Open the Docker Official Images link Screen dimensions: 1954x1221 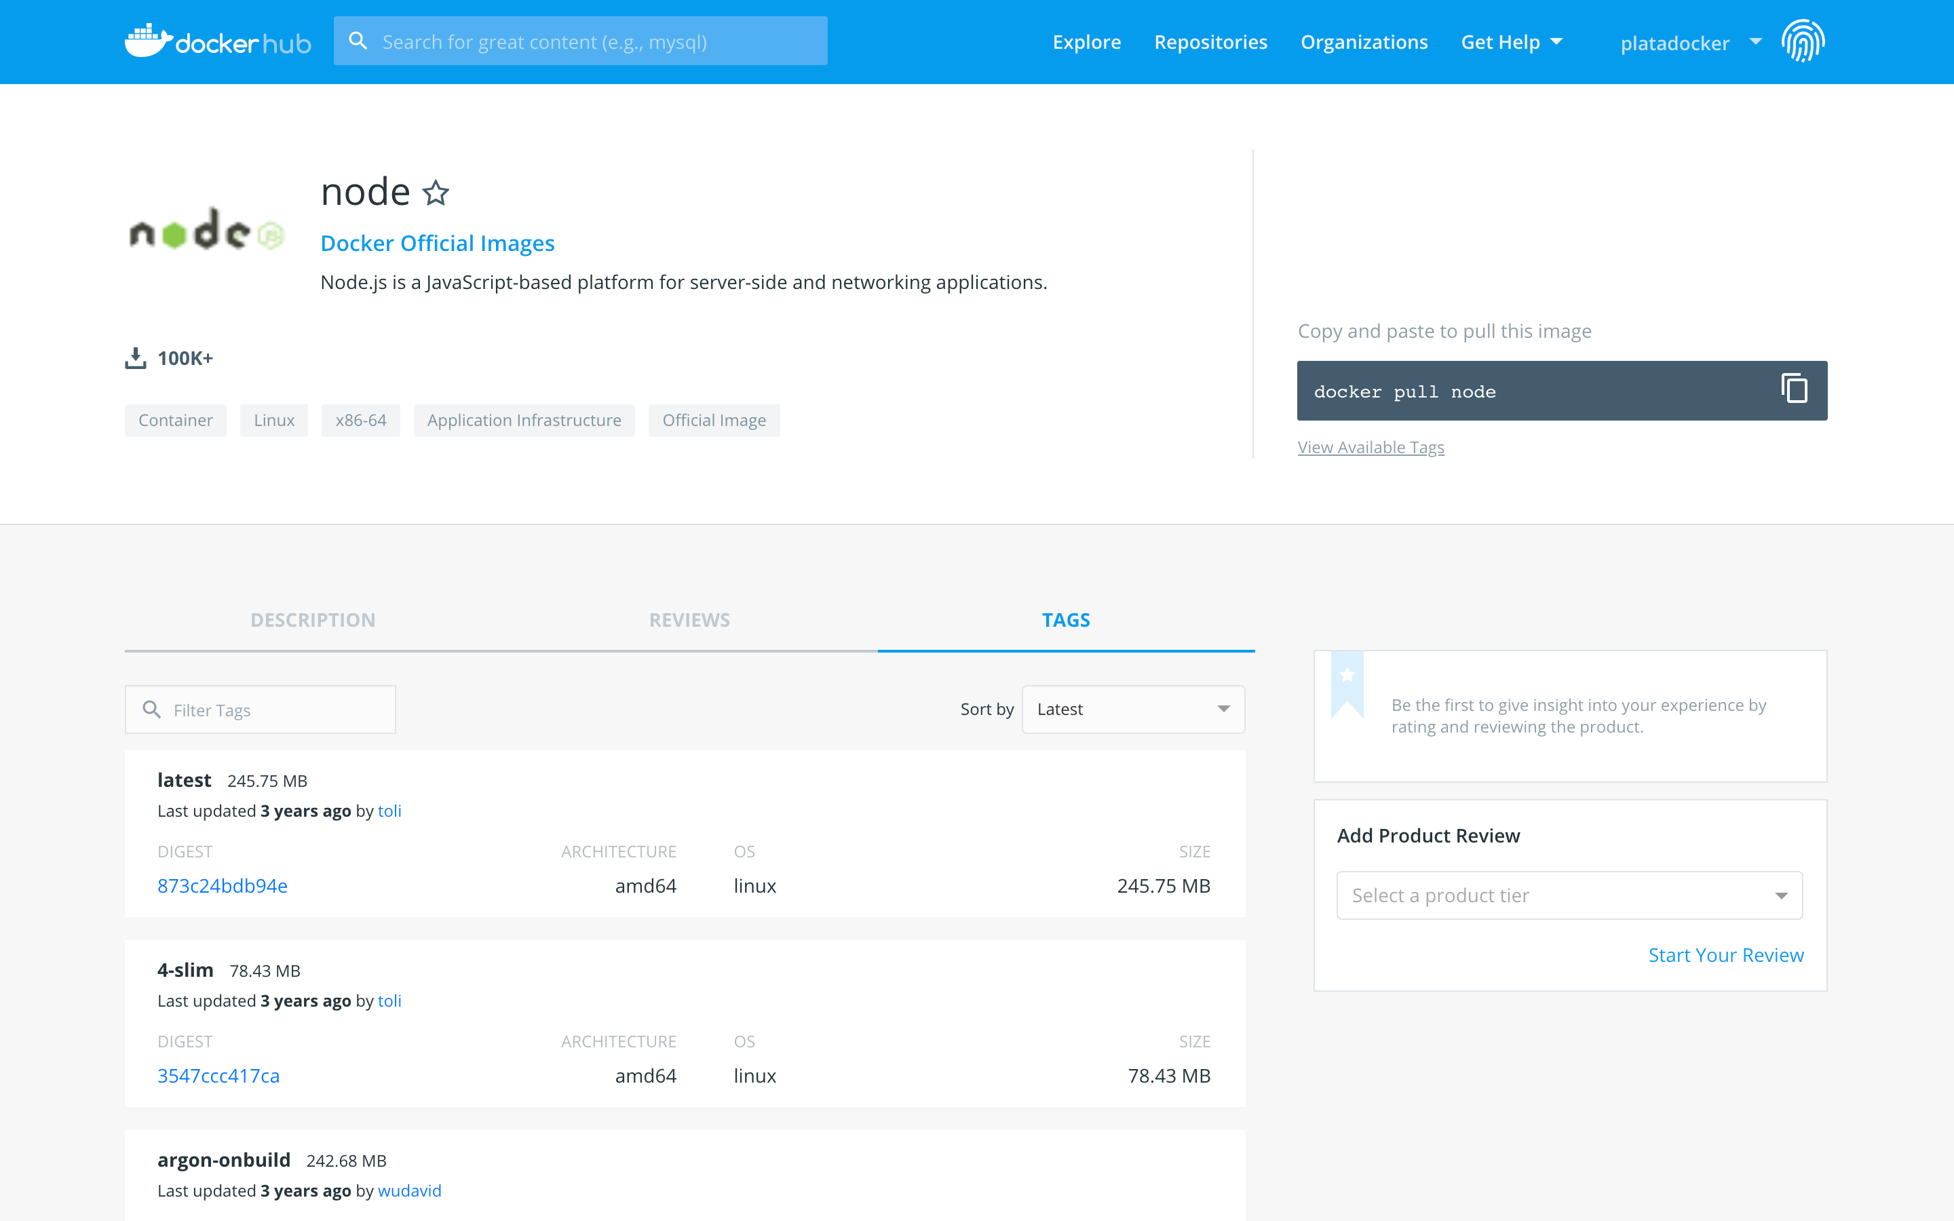[437, 243]
